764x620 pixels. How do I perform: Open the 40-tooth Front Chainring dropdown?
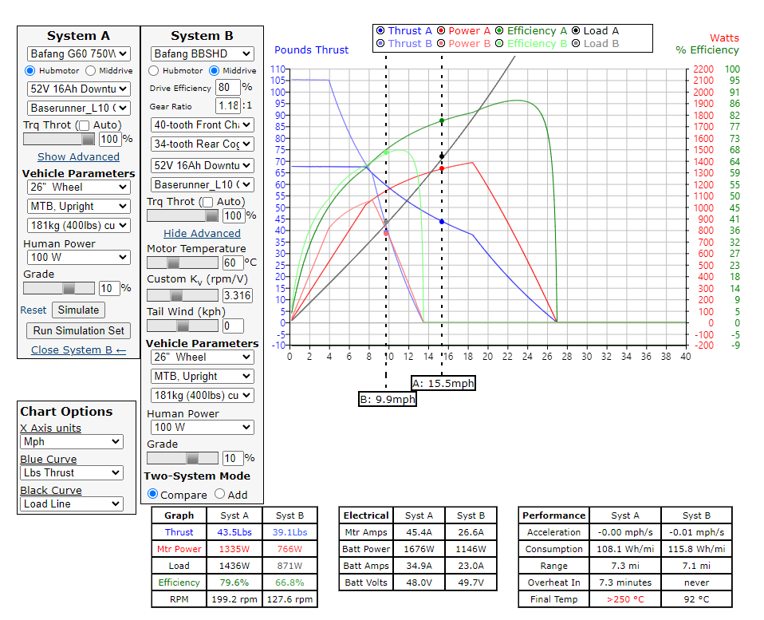point(203,124)
